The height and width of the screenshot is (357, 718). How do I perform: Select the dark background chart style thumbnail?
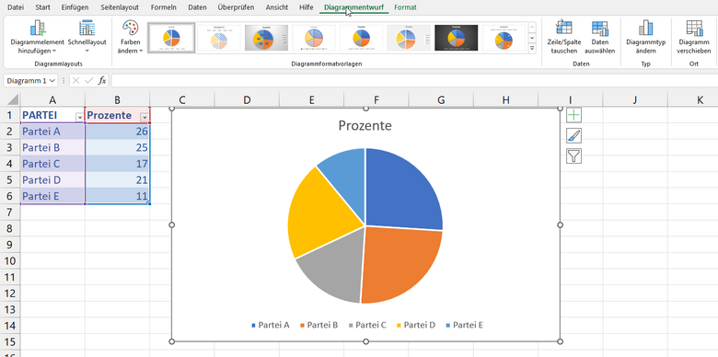pyautogui.click(x=456, y=38)
